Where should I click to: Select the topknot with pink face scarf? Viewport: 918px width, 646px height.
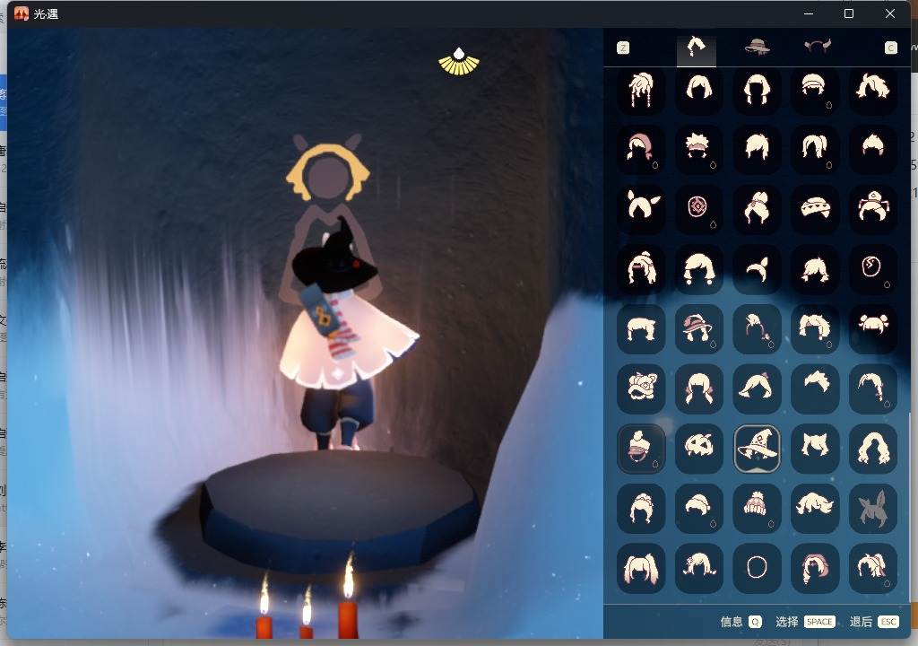pyautogui.click(x=641, y=448)
